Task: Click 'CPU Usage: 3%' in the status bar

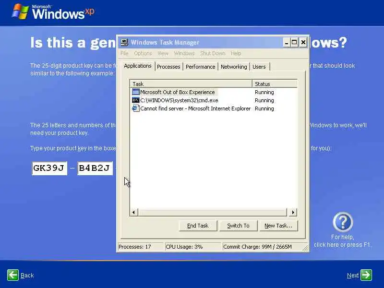Action: tap(184, 247)
